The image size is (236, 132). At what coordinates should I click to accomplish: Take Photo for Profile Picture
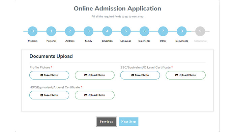tap(49, 75)
